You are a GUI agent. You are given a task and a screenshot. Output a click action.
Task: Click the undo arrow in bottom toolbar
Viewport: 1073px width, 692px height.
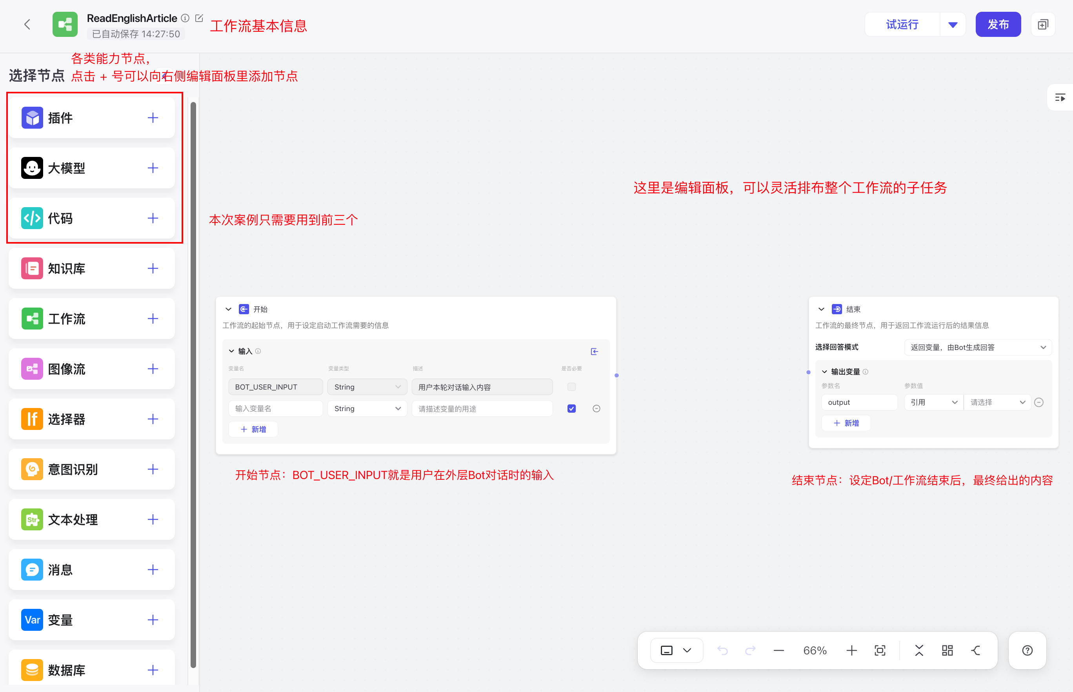tap(722, 650)
